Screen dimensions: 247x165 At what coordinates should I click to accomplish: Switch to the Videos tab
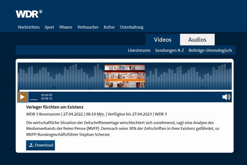162,40
